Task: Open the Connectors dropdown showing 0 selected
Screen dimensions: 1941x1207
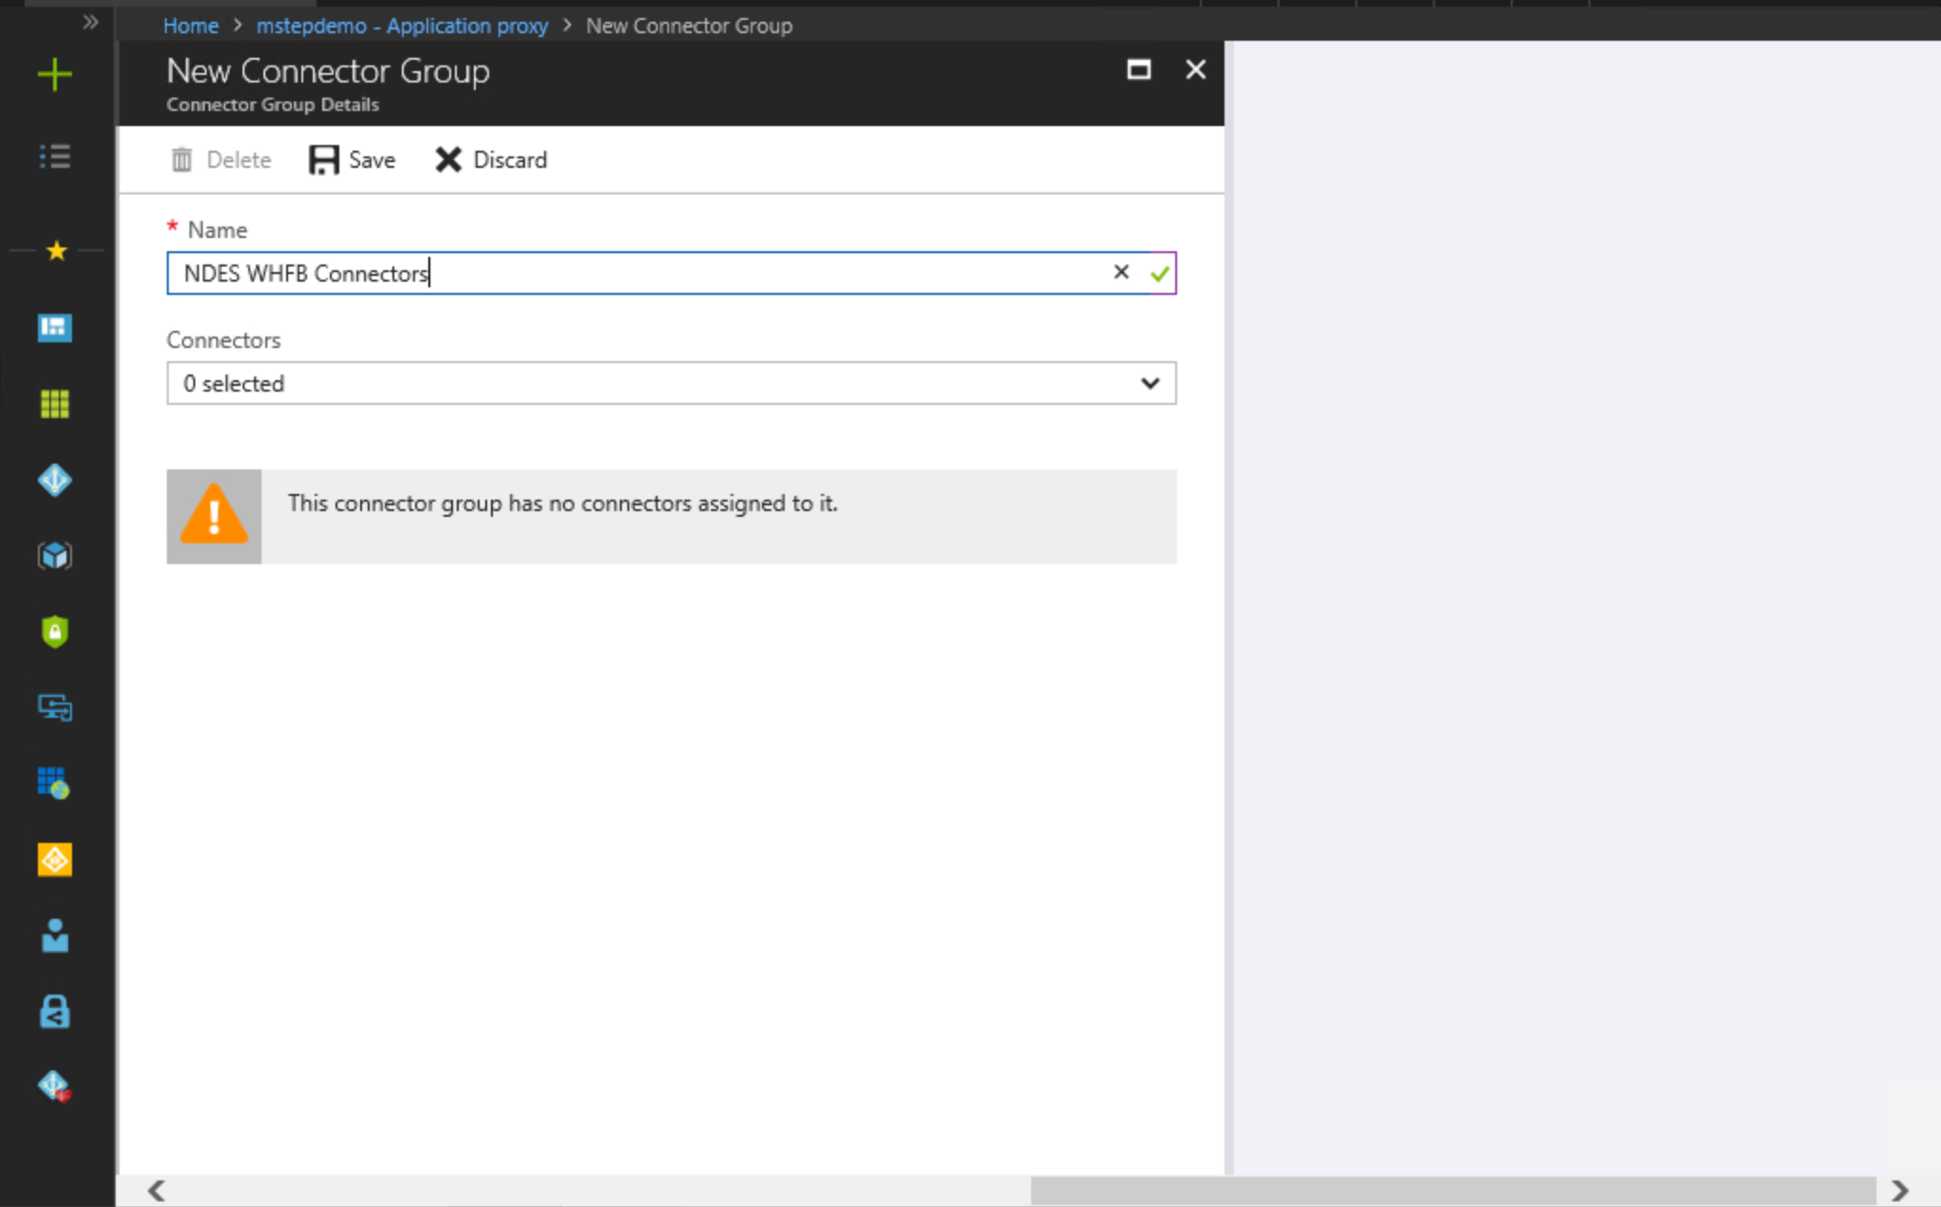Action: coord(671,383)
